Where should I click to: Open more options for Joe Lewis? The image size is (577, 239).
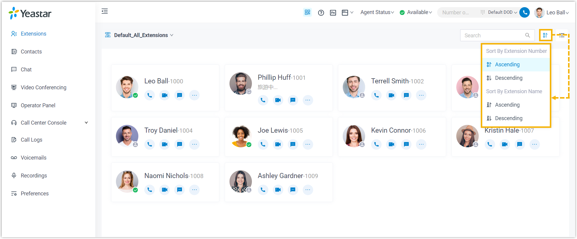[307, 145]
